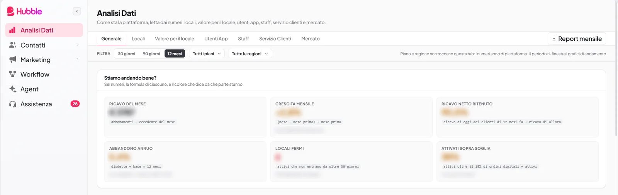Click the Analisi Dati bar chart icon

pyautogui.click(x=12, y=30)
